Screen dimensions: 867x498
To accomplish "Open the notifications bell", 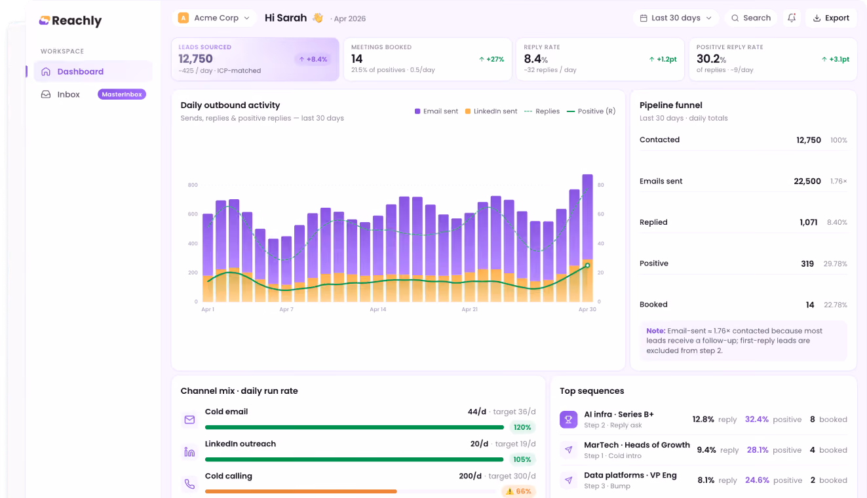I will [792, 18].
